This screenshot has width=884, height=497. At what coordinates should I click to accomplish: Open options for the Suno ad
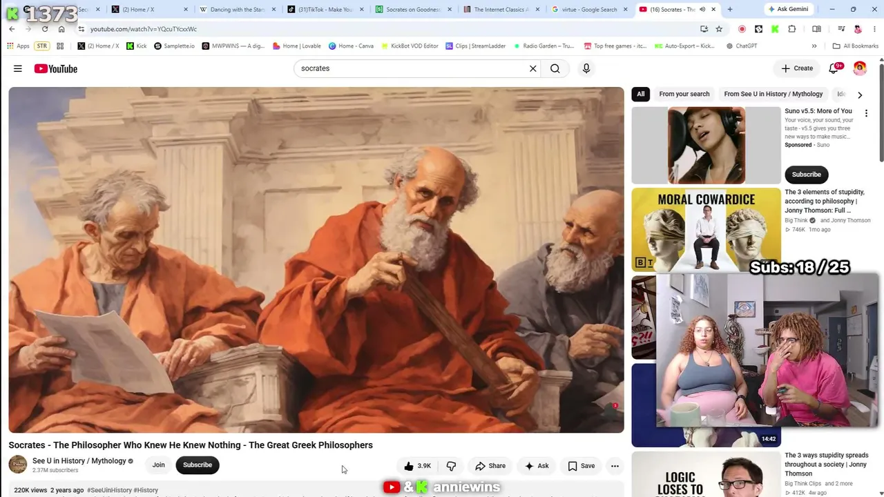tap(866, 113)
